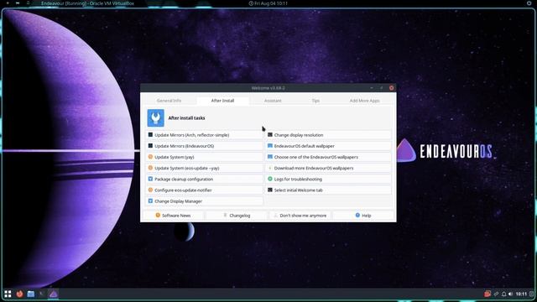Click the Welcome v3.68-2 title bar

point(268,88)
